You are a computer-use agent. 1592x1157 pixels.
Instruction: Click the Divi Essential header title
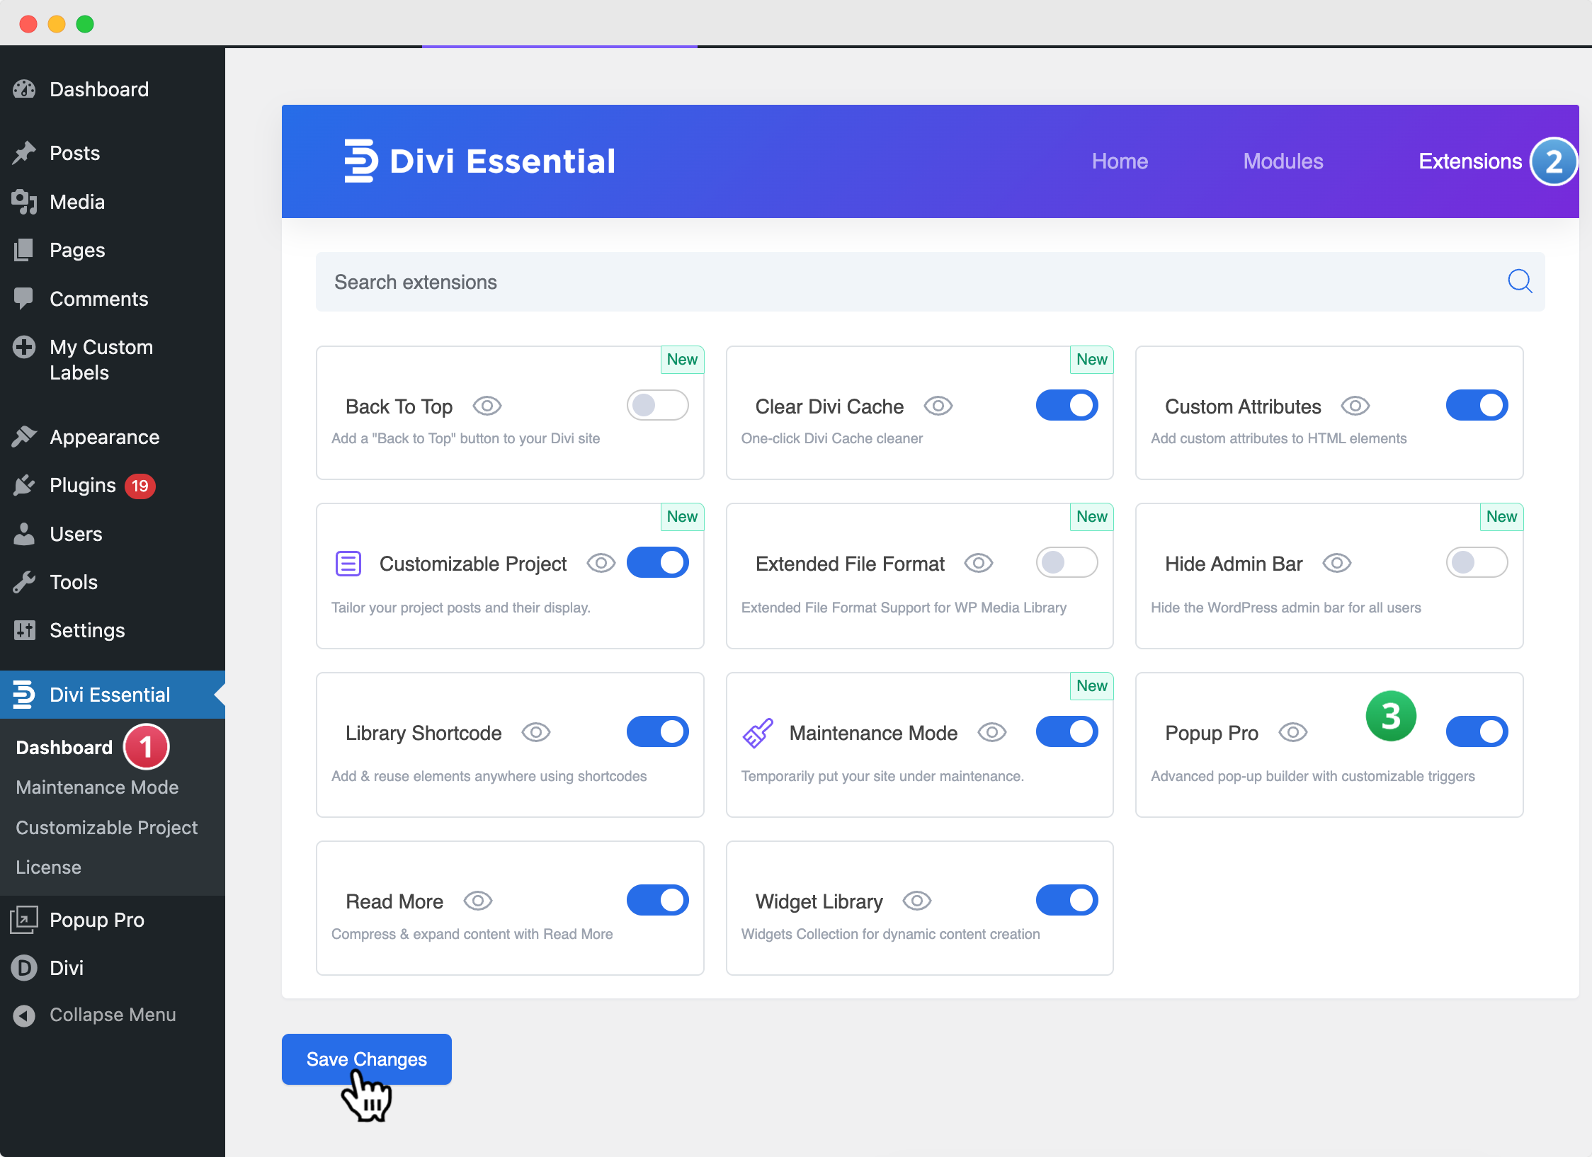503,161
